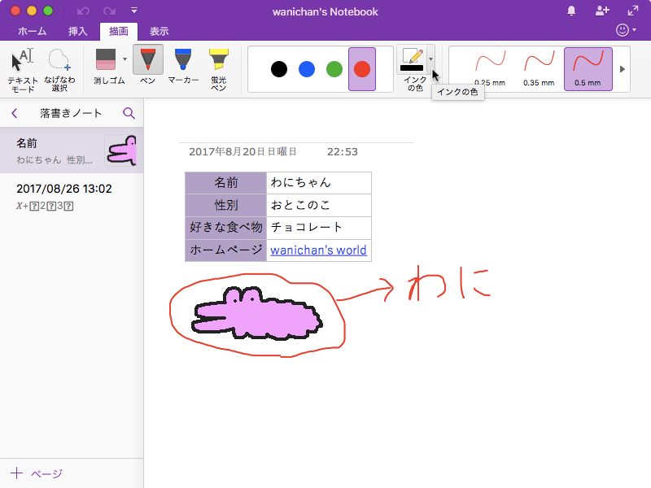The image size is (651, 488).
Task: Open the Ink Color picker
Action: 413,59
